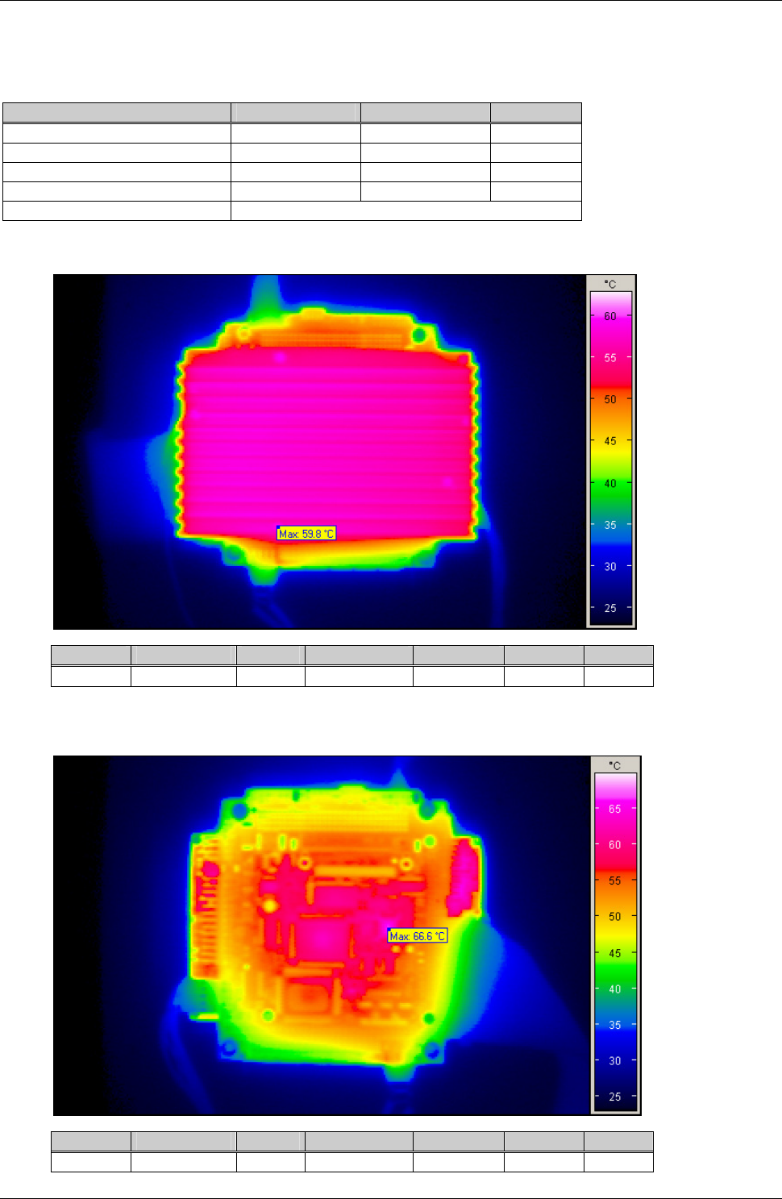Click the 'Max: 59.8 °C' marker label
The height and width of the screenshot is (1199, 782).
point(306,534)
